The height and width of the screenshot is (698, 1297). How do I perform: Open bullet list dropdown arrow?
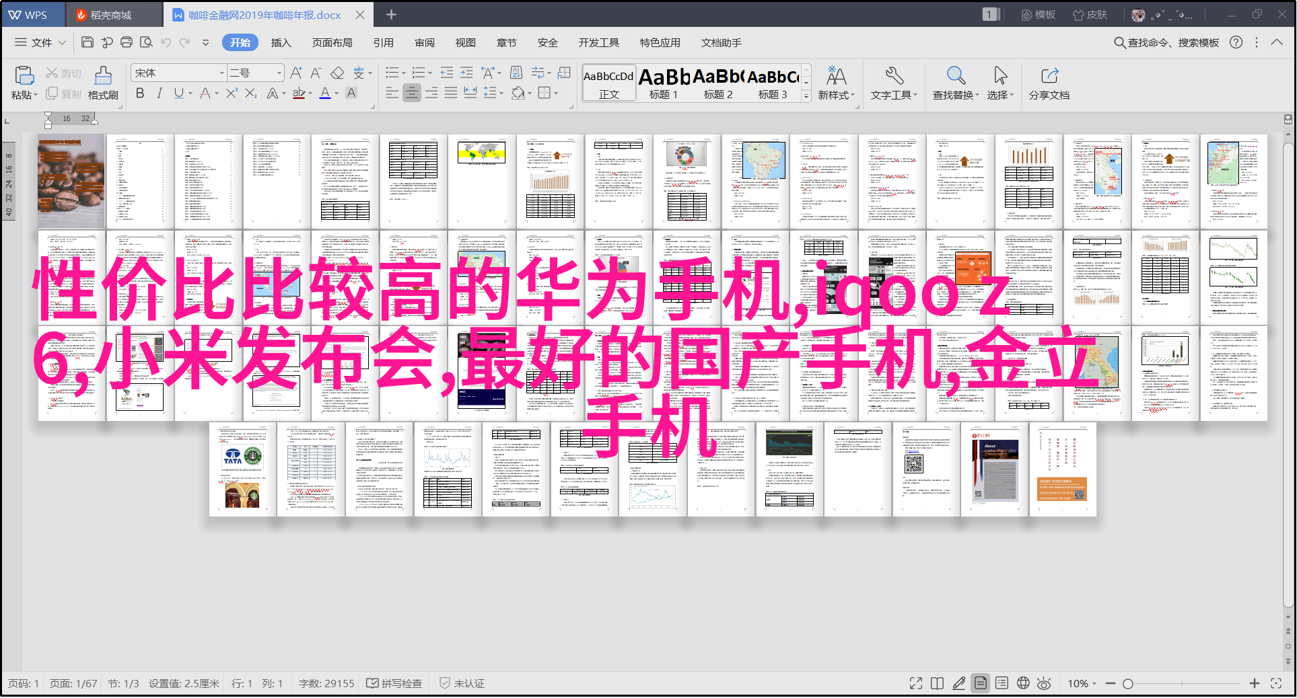404,73
